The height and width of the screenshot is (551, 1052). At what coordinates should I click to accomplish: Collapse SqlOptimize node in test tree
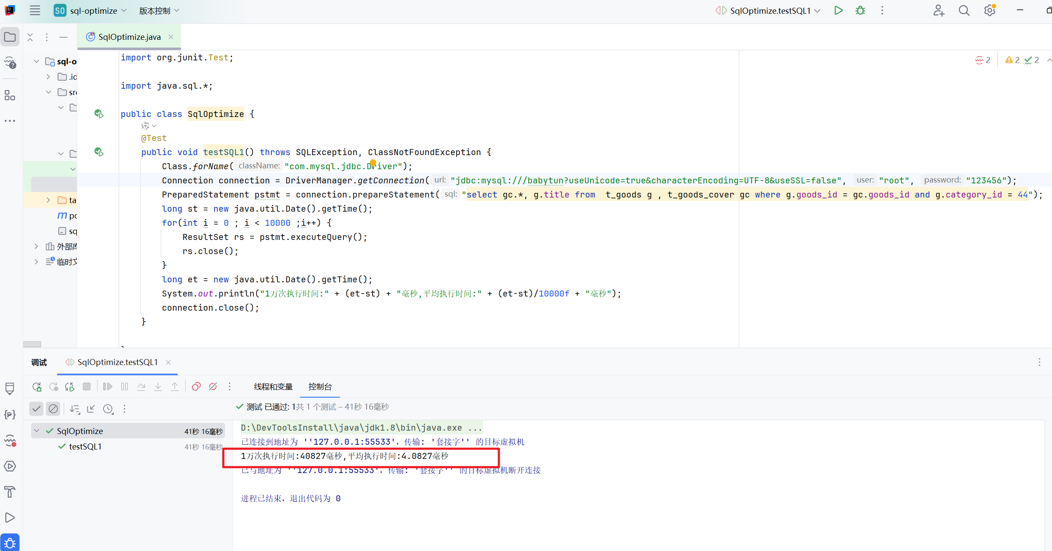37,431
